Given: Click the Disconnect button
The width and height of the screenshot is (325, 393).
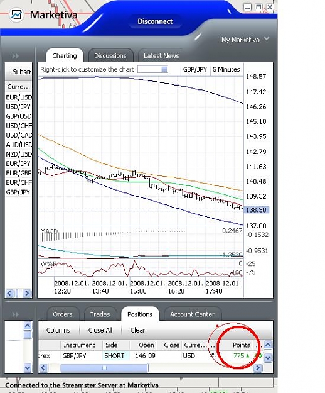Looking at the screenshot, I should 155,21.
